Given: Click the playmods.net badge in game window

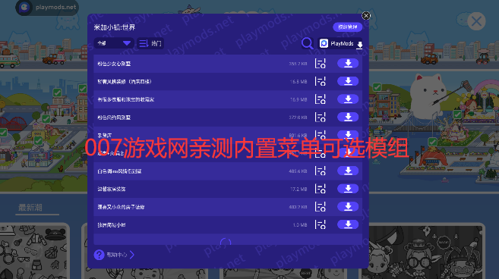Looking at the screenshot, I should click(x=47, y=7).
